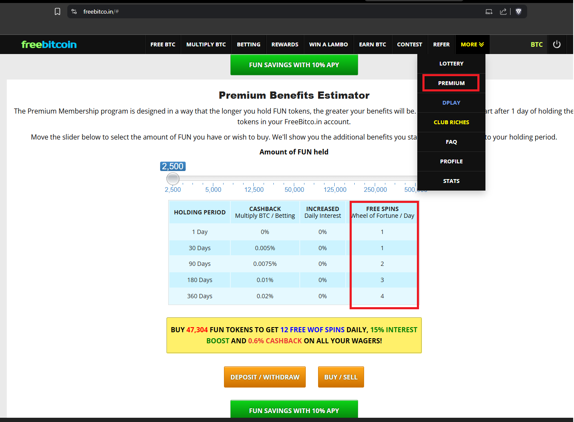Image resolution: width=574 pixels, height=422 pixels.
Task: Open WIN A LAMBO page
Action: (328, 44)
